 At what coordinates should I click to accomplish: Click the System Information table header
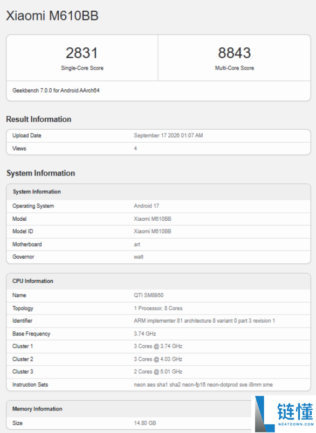click(37, 192)
